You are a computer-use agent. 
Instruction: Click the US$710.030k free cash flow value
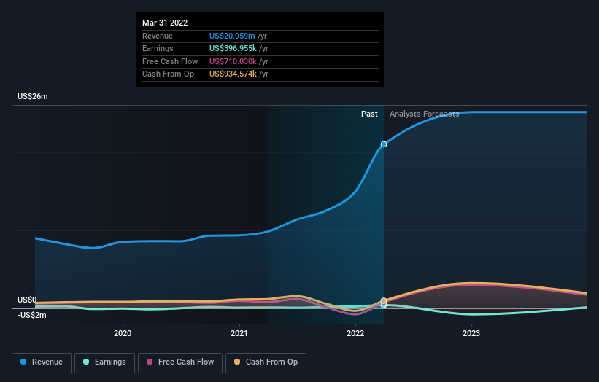[233, 61]
